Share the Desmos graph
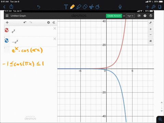 click(x=139, y=16)
